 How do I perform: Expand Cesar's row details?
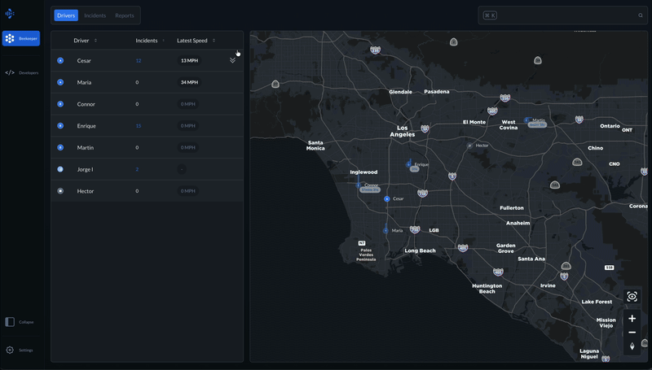point(232,60)
